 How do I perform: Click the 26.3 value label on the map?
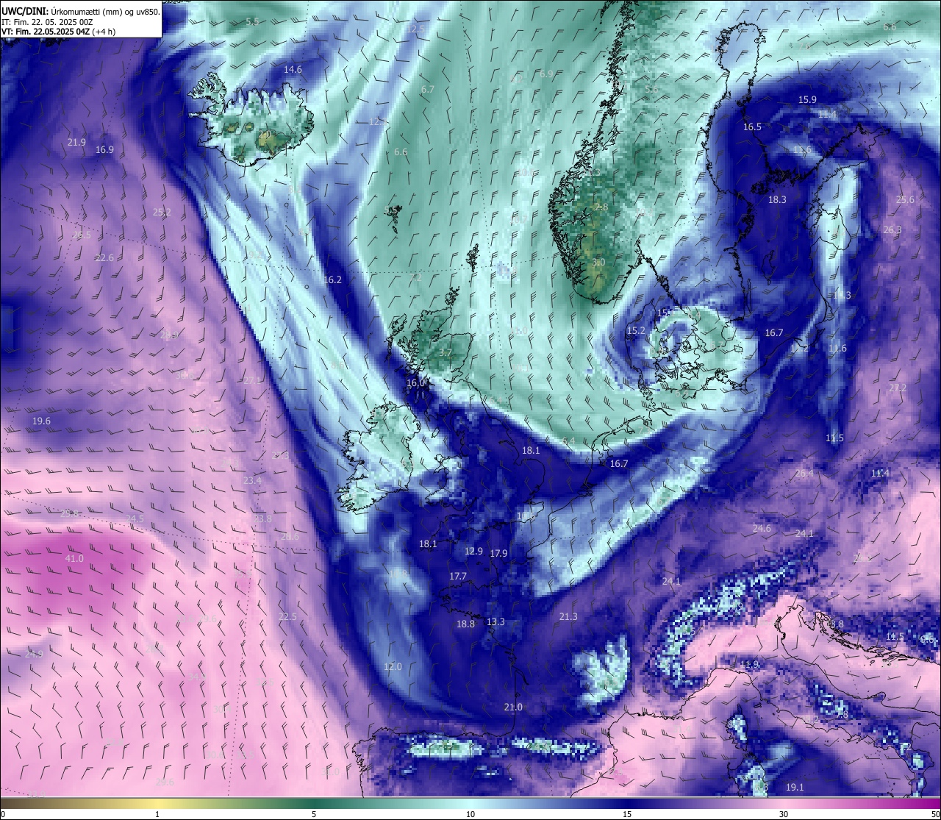(892, 230)
